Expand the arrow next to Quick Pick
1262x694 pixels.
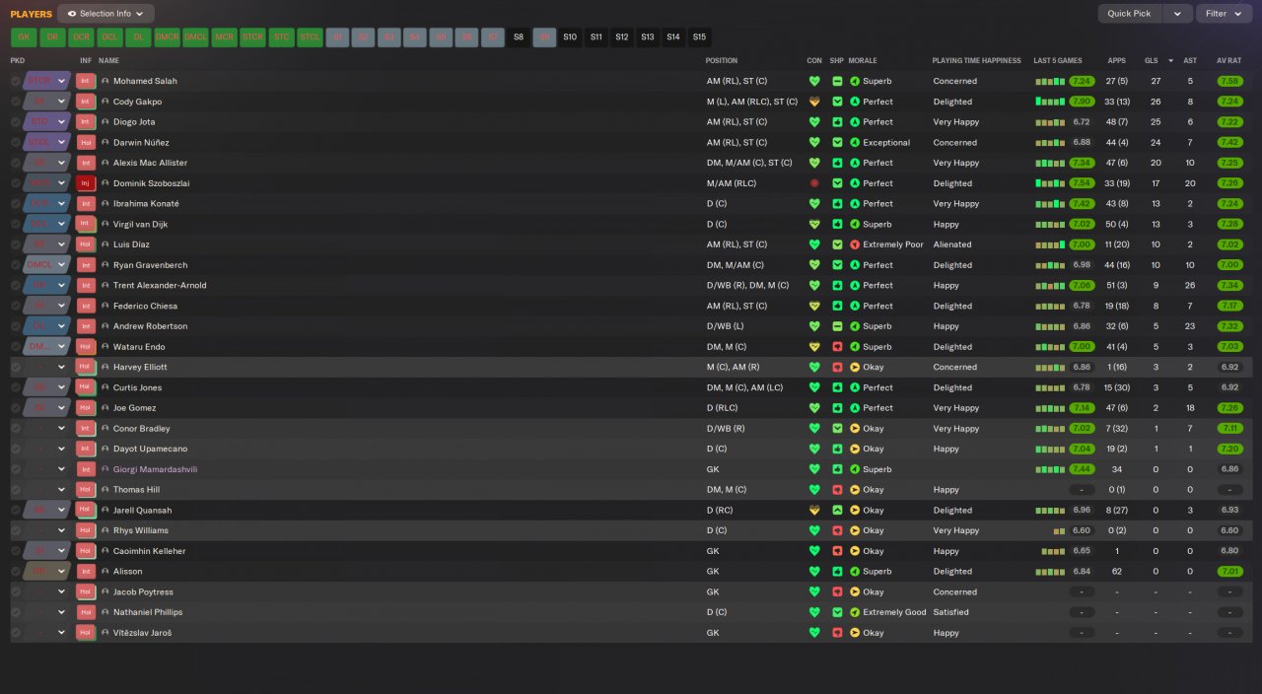pos(1177,14)
